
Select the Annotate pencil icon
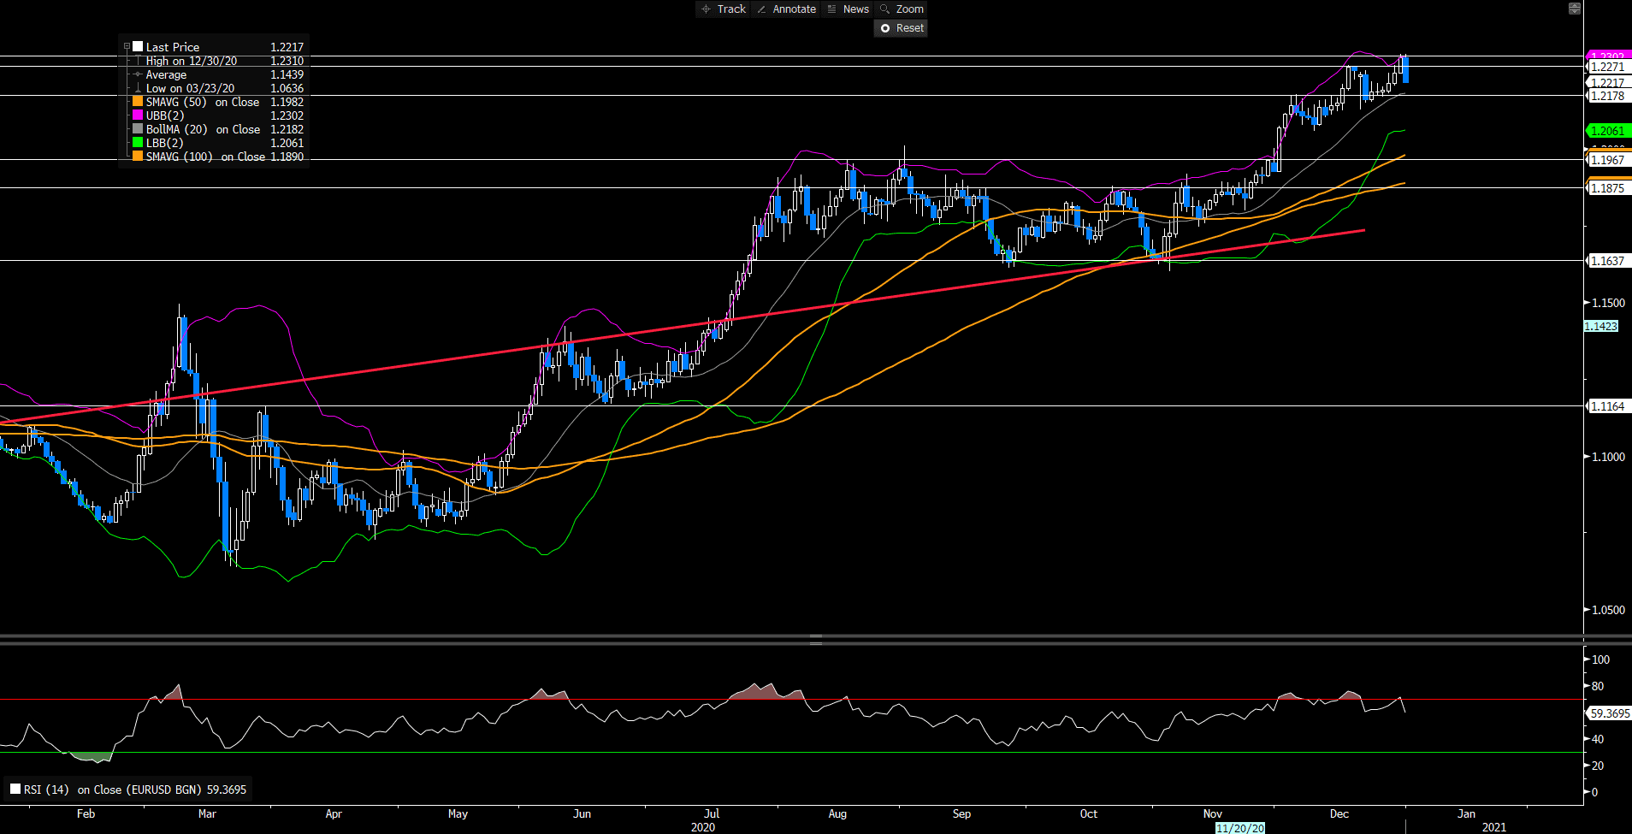[761, 9]
